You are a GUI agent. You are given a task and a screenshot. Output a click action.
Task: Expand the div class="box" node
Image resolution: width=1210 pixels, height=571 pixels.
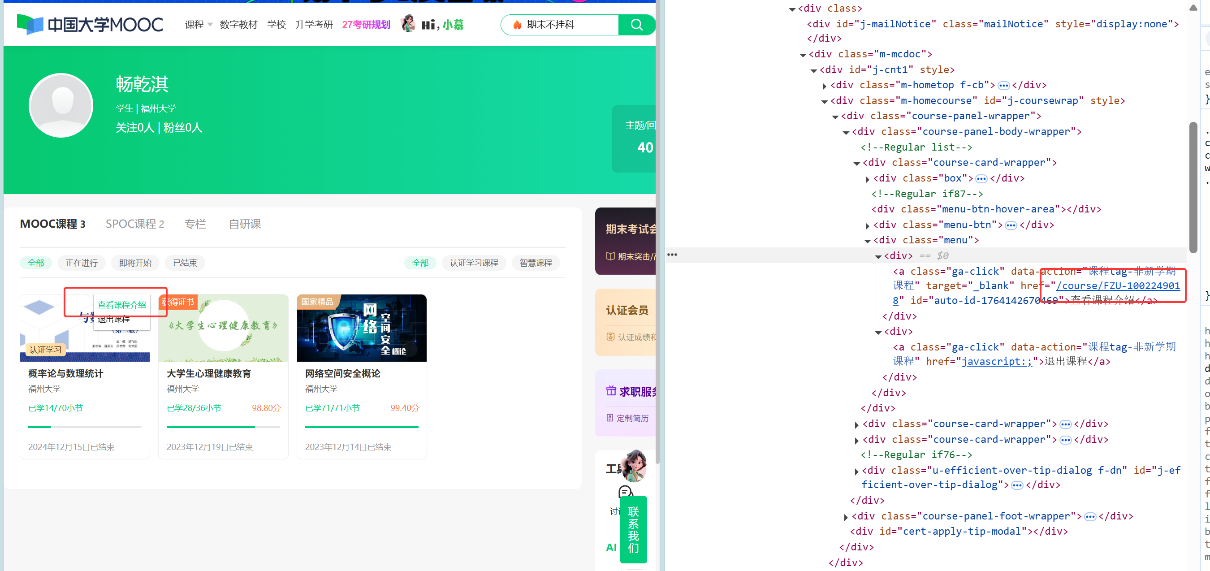click(867, 179)
